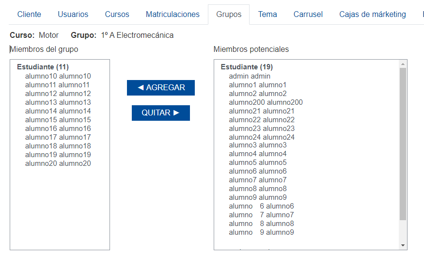Select admin admin in potential members
Screen dimensions: 424x258
coord(250,76)
